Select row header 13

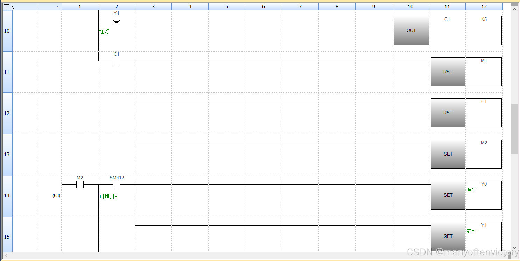click(7, 155)
